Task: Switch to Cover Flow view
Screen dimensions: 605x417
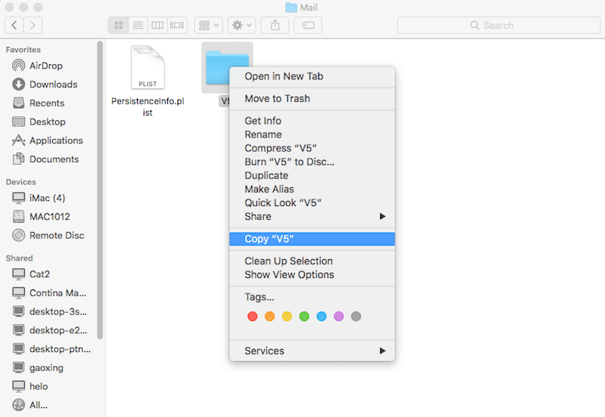Action: pos(178,25)
